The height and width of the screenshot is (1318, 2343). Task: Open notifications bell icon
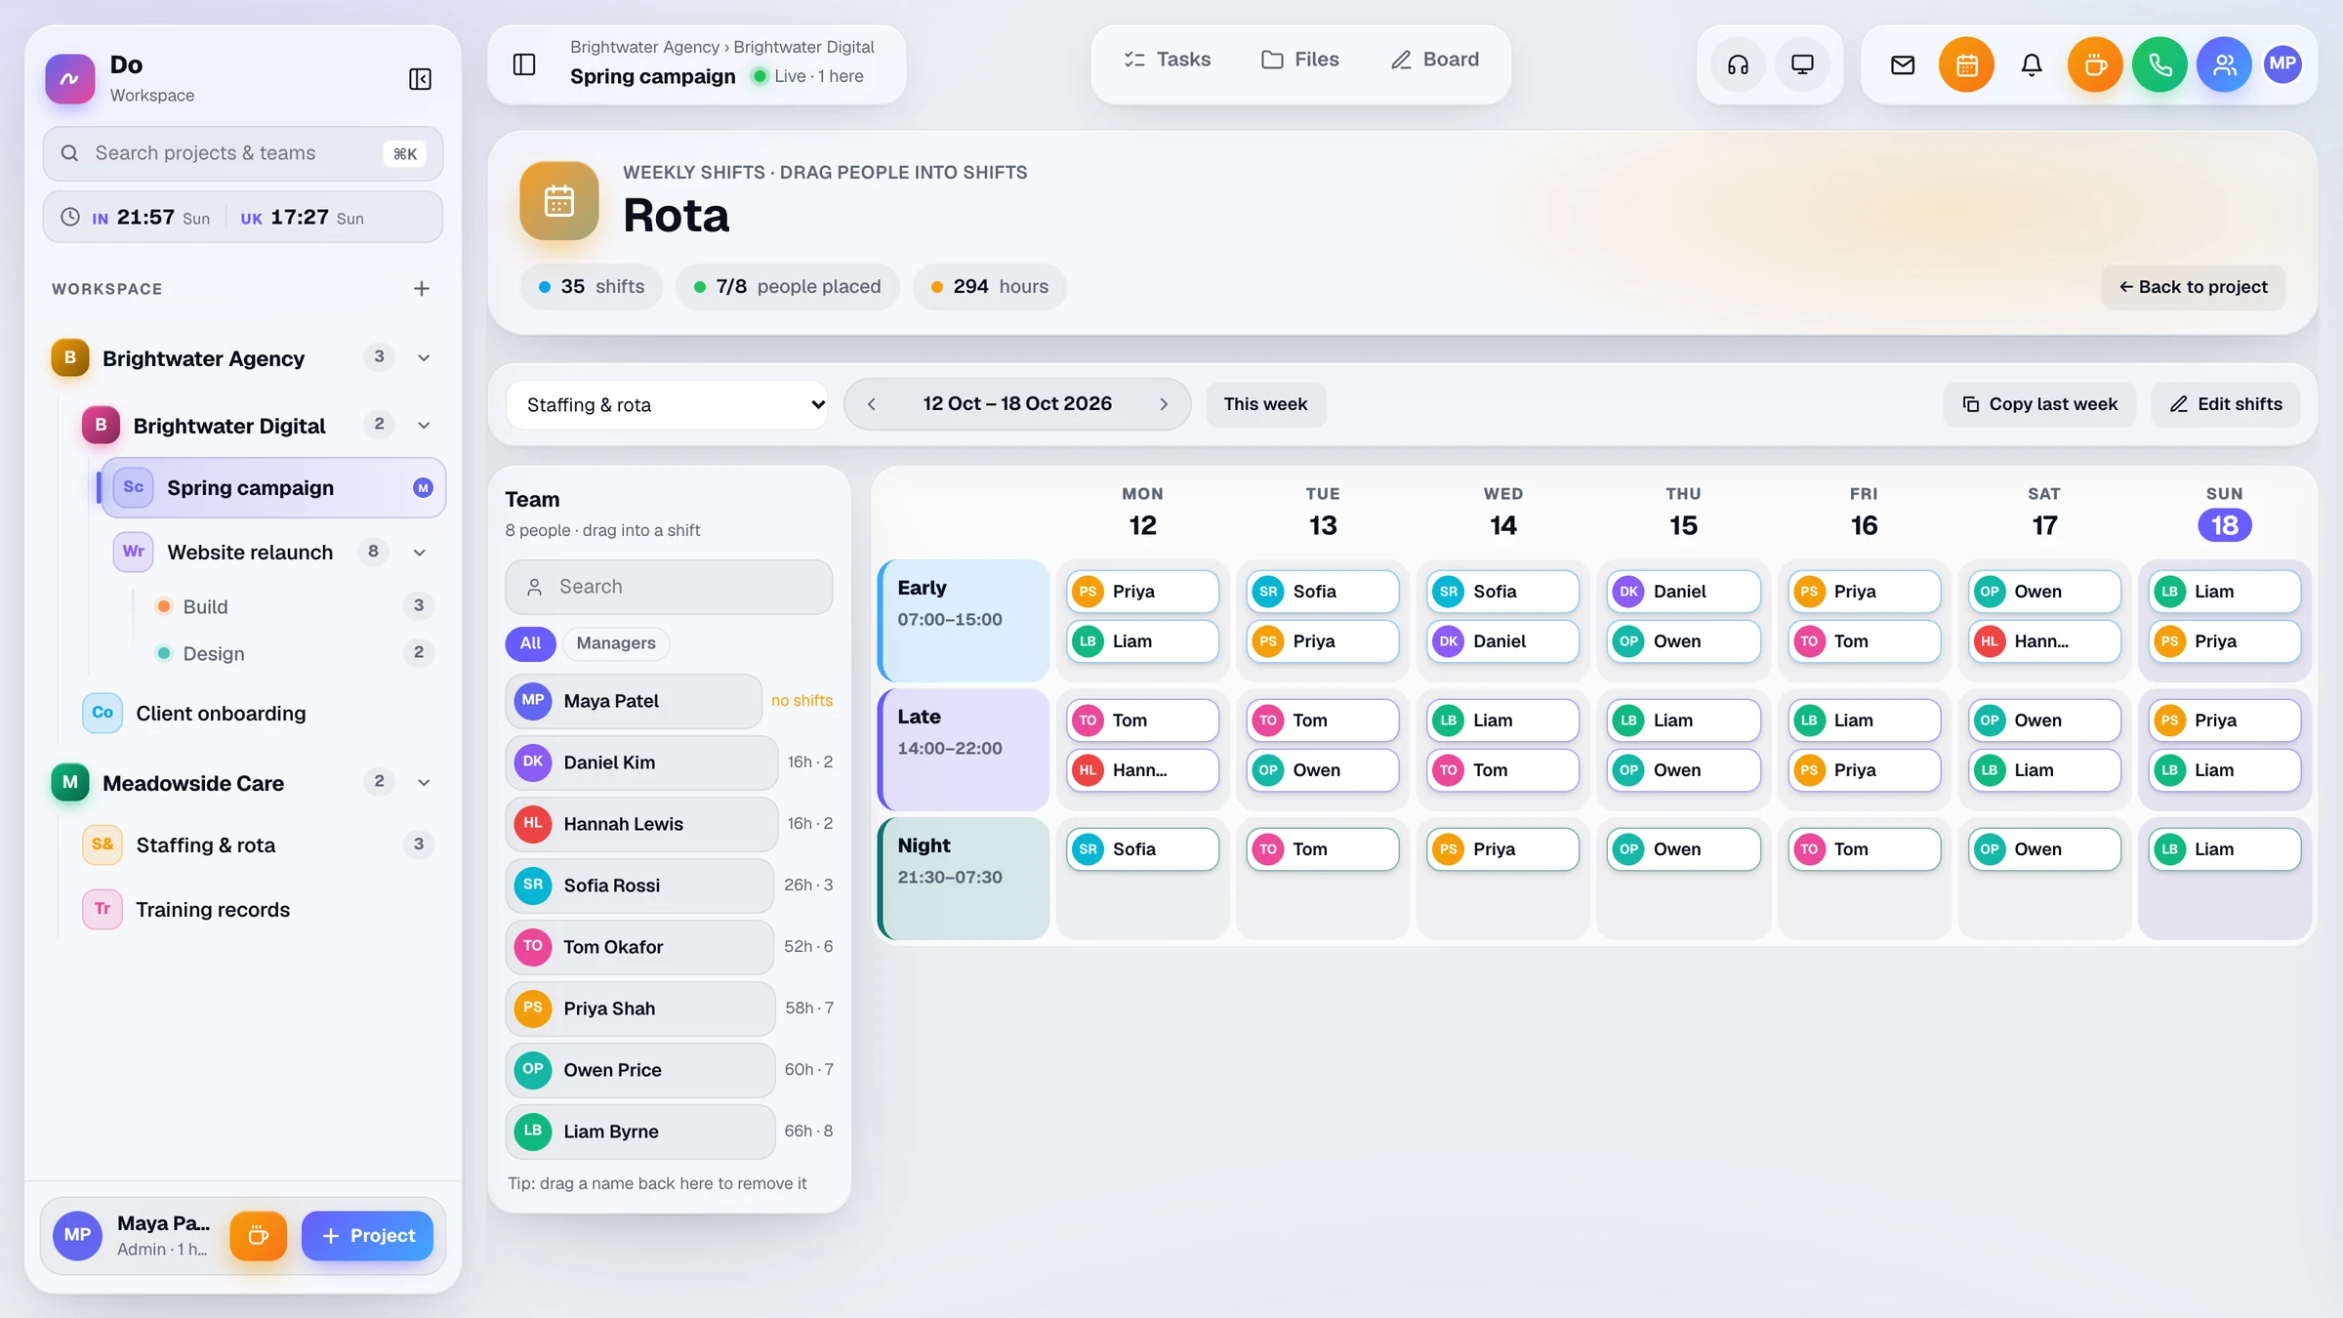click(x=2032, y=65)
